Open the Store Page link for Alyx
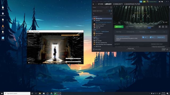The height and width of the screenshot is (95, 170). [119, 32]
